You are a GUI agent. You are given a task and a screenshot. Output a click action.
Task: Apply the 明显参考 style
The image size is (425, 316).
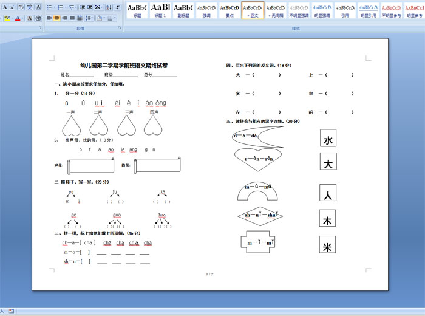(415, 11)
